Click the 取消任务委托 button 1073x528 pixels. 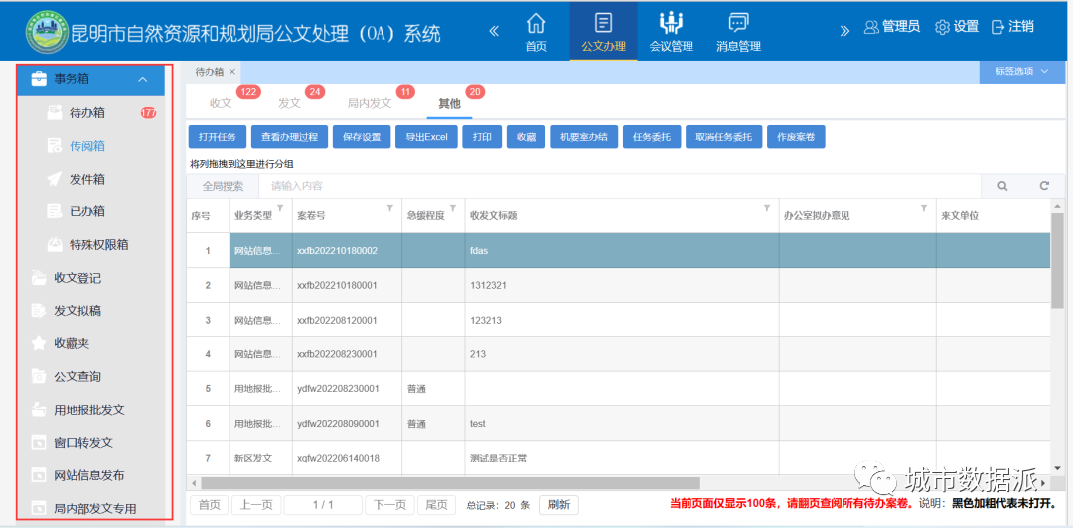point(724,137)
